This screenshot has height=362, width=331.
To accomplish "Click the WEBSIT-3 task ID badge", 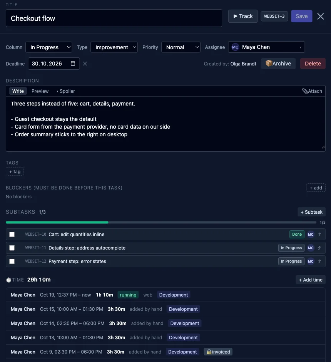I will [274, 16].
